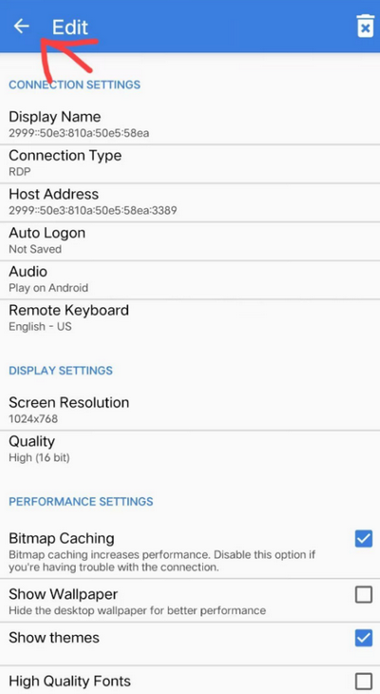Viewport: 380px width, 694px height.
Task: Go back using the arrow icon
Action: tap(21, 27)
